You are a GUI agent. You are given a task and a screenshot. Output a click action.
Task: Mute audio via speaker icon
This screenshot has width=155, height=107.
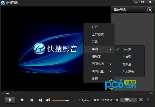(48, 100)
